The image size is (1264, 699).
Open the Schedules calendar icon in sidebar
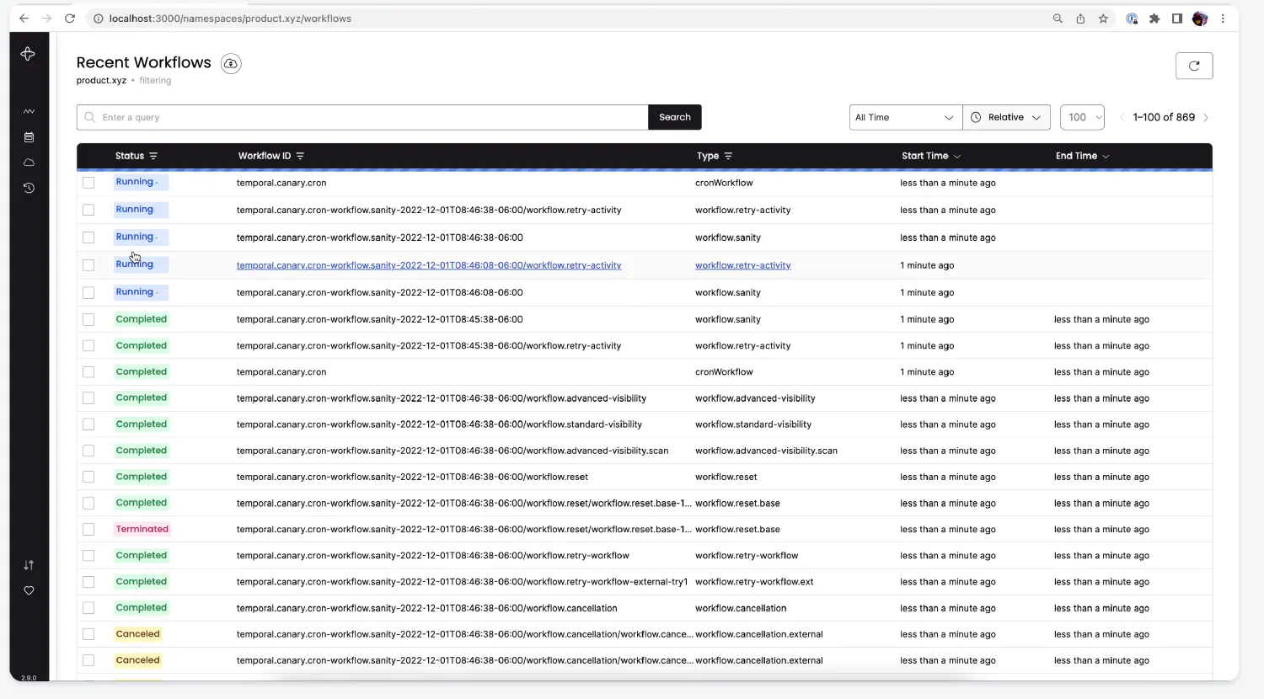pyautogui.click(x=28, y=136)
